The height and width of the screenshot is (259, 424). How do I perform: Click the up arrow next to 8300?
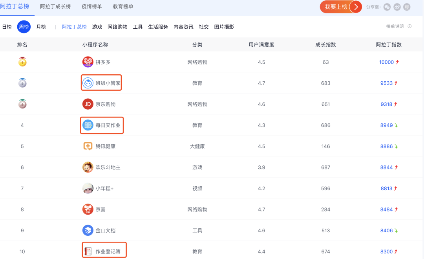(x=396, y=252)
